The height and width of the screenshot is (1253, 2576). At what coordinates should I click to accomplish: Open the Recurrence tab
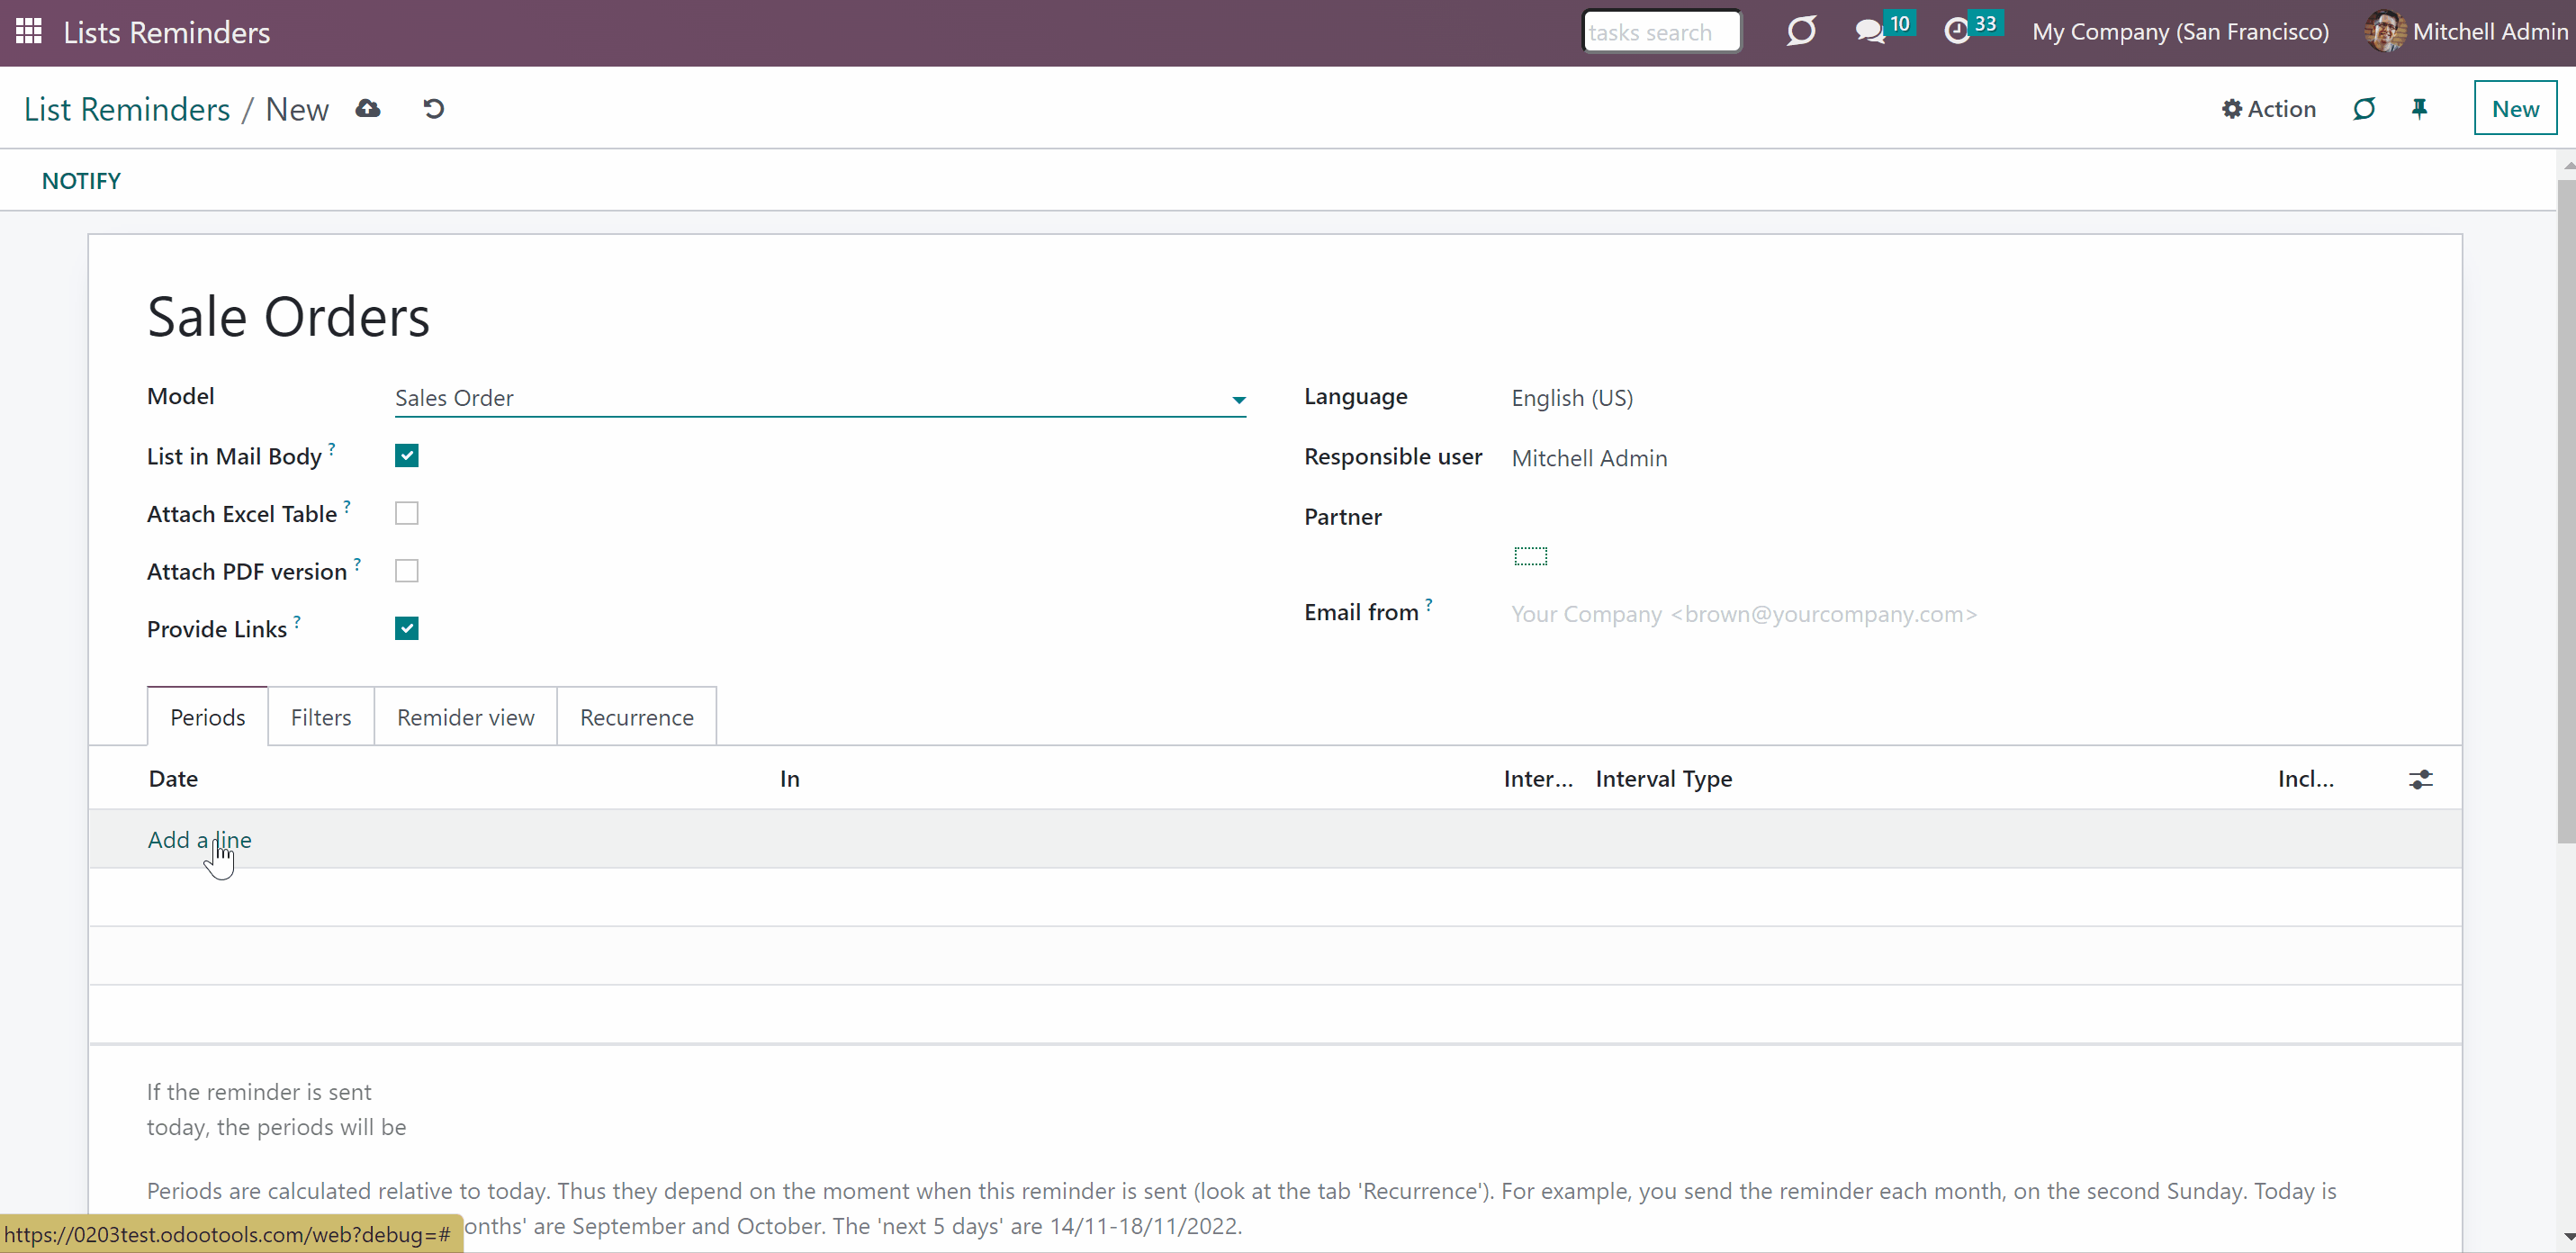(x=636, y=717)
